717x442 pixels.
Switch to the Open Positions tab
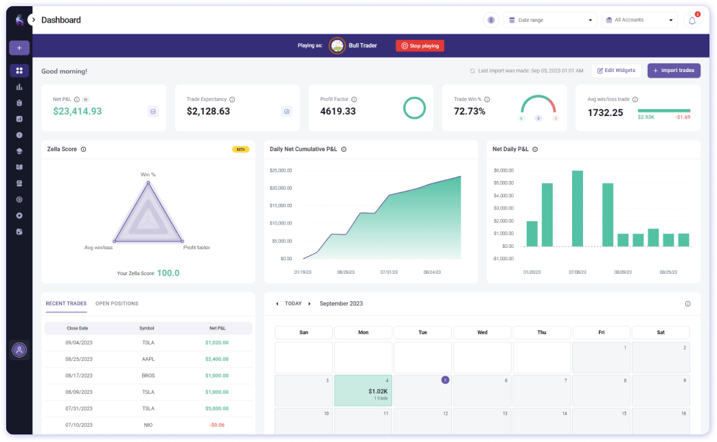pyautogui.click(x=117, y=303)
